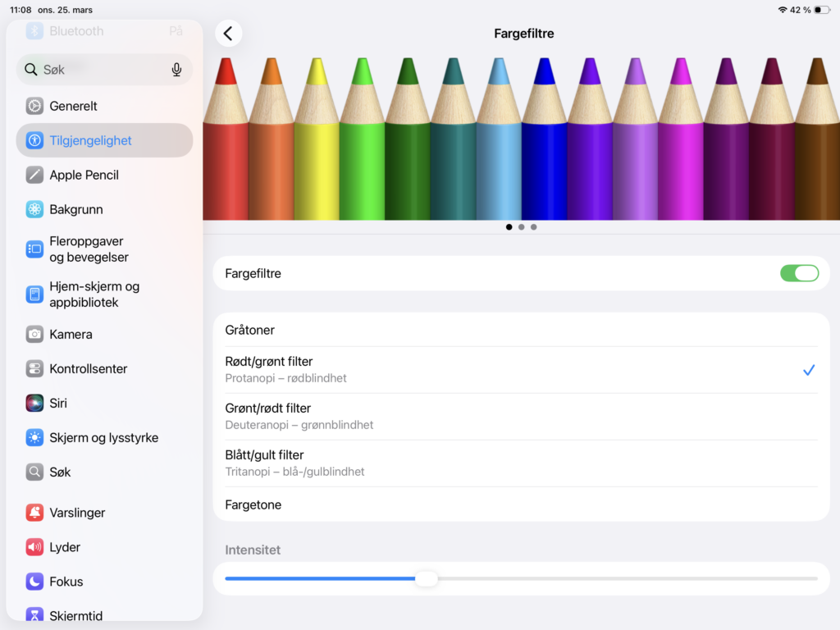Screen dimensions: 840x630
Task: Click the Søk search field
Action: tap(104, 70)
